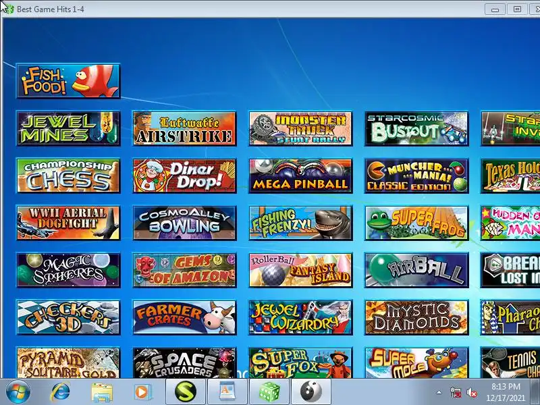
Task: Open CosmoAlley Bowling
Action: coord(184,223)
